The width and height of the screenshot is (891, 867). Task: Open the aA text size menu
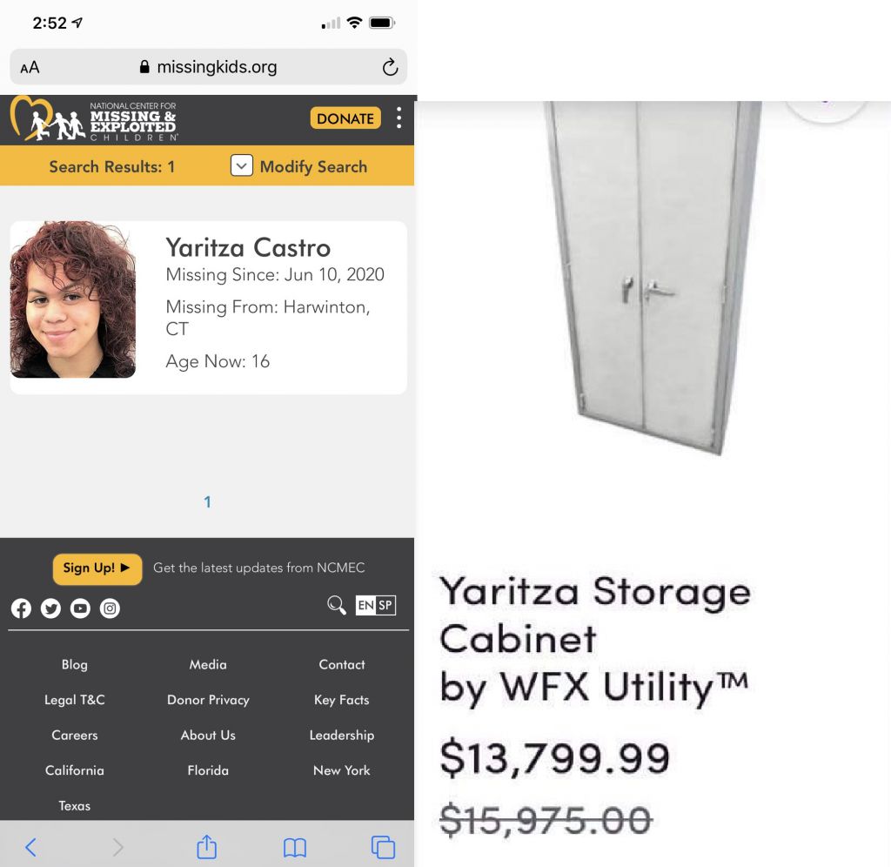(30, 67)
